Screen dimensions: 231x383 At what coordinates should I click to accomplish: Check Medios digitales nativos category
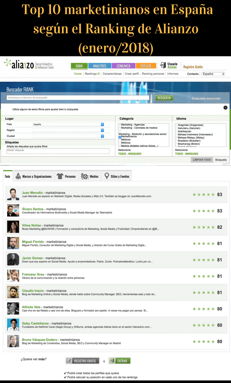coord(120,146)
